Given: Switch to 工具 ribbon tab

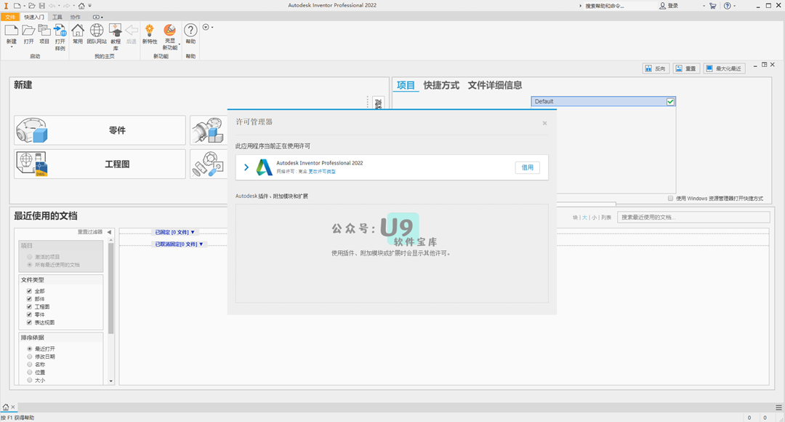Looking at the screenshot, I should click(57, 17).
